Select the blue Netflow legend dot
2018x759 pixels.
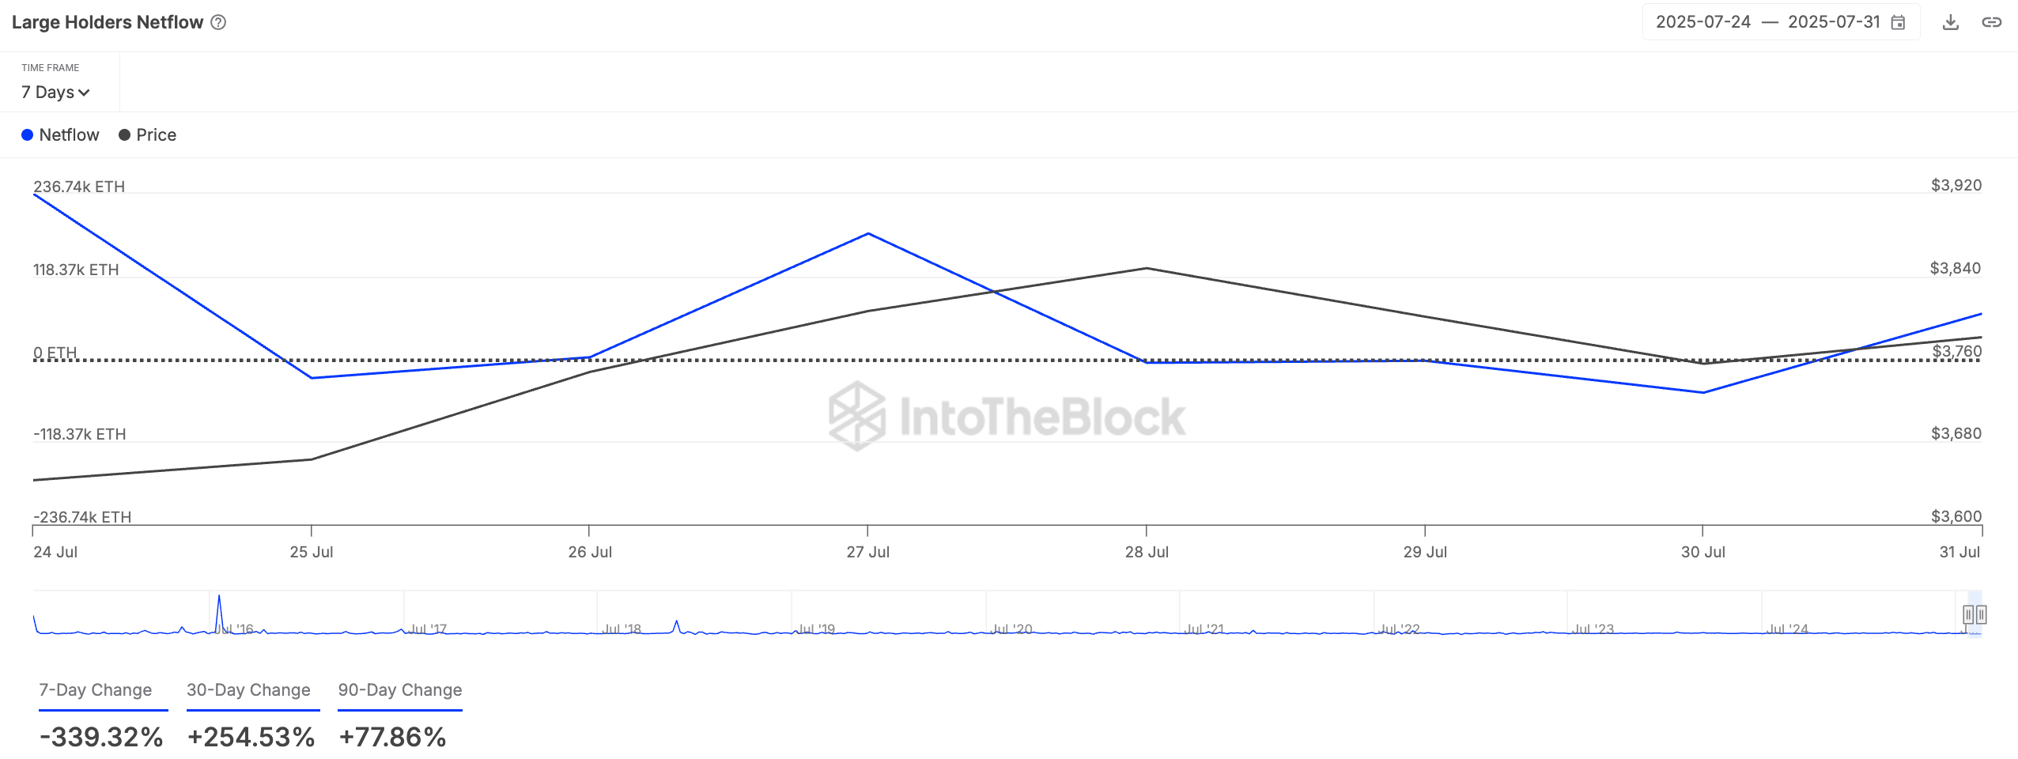28,134
